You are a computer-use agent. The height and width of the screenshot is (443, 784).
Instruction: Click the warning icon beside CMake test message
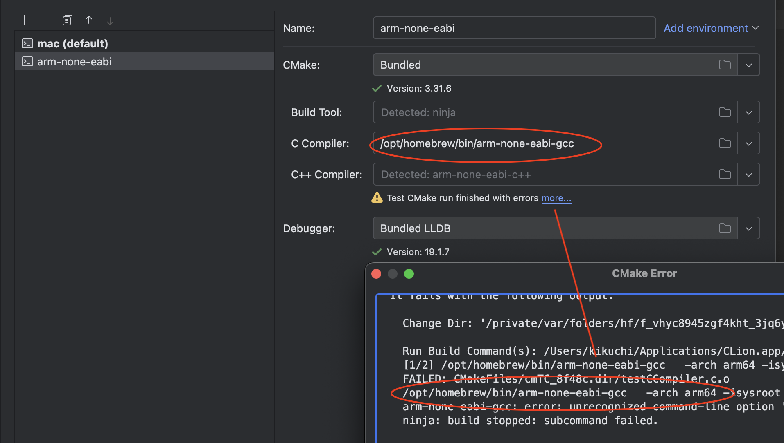[377, 198]
